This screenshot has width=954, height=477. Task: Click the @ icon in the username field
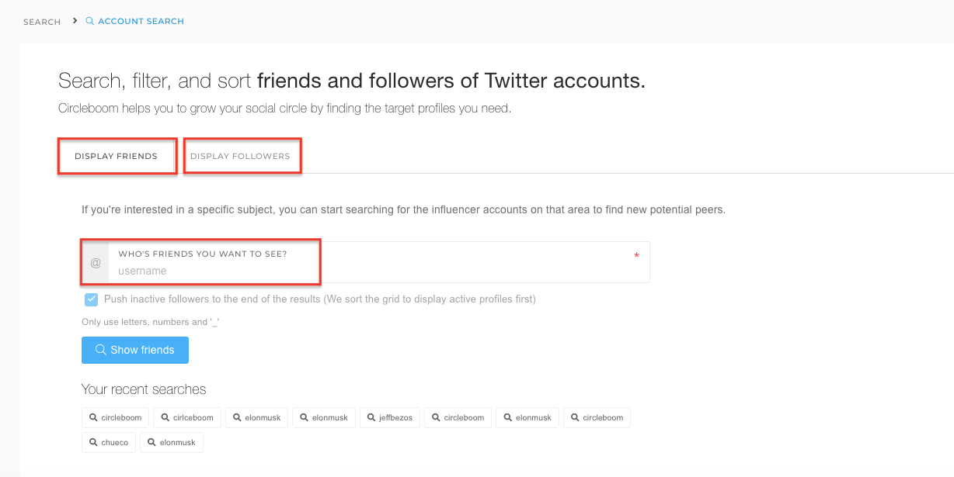tap(95, 262)
